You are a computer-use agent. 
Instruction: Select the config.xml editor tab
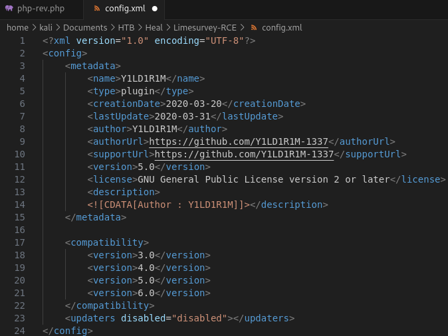click(x=124, y=9)
